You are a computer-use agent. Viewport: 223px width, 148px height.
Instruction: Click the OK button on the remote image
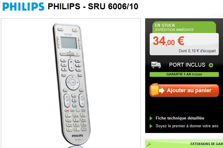73,82
